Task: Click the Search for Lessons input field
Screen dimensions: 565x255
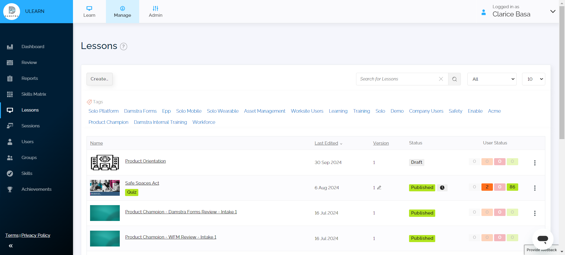Action: pos(397,79)
